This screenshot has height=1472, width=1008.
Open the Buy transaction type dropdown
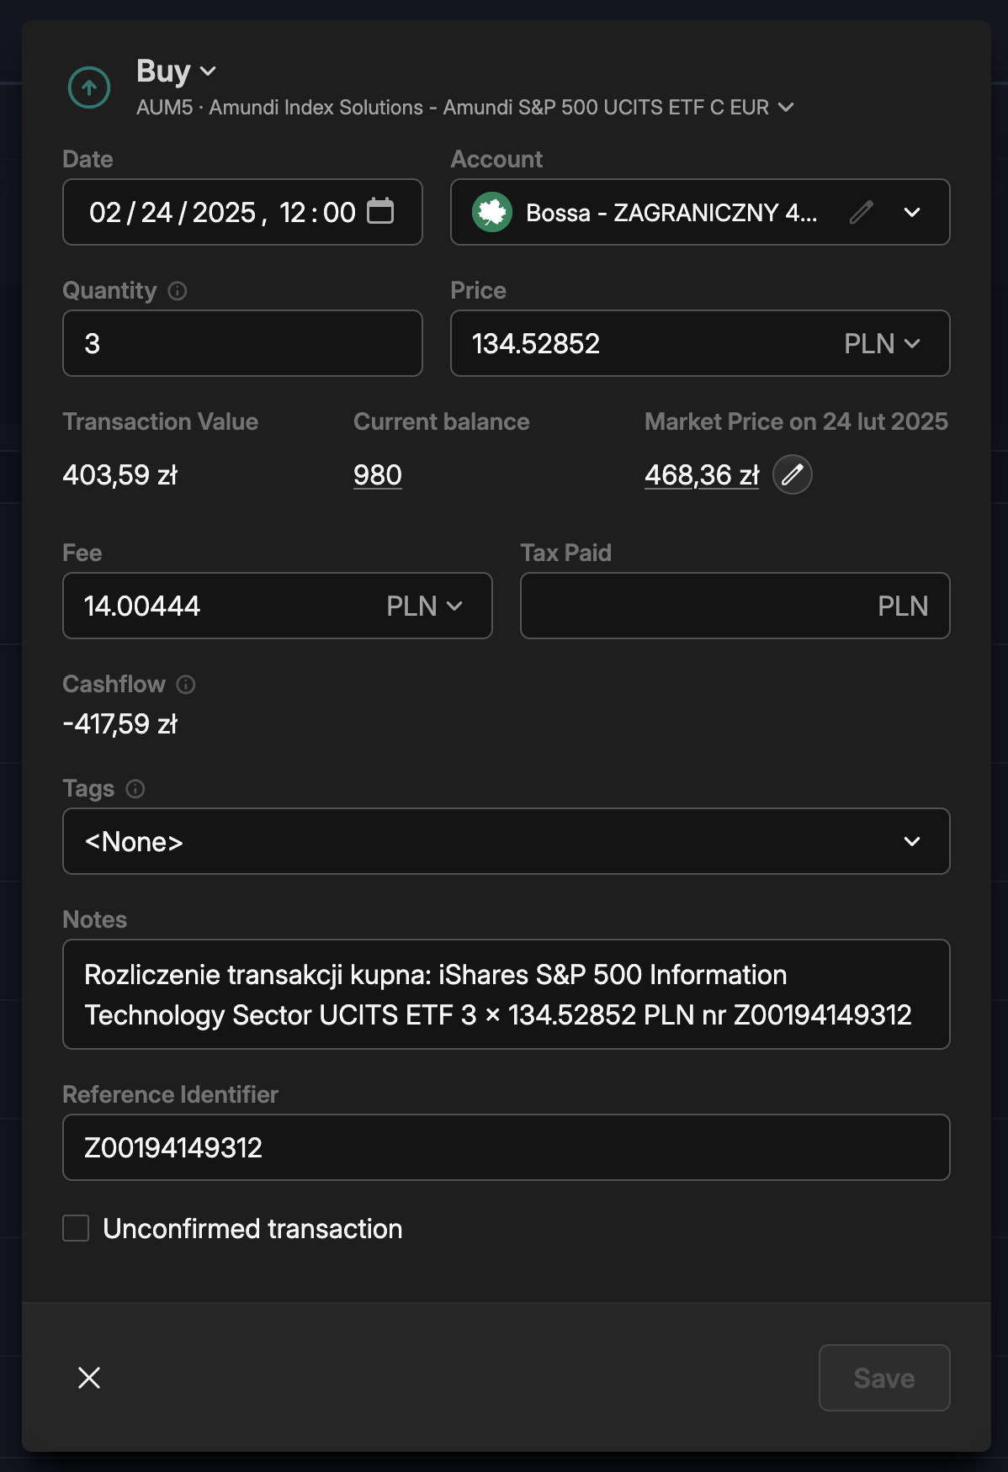177,71
